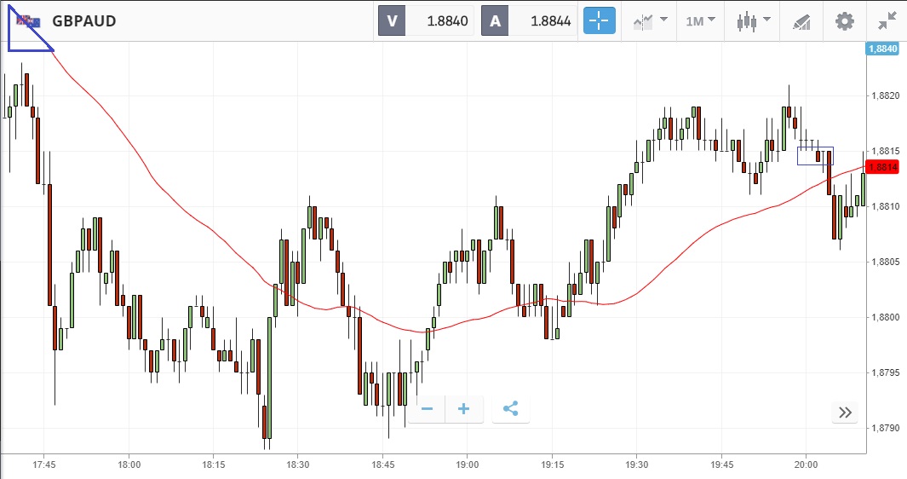The image size is (907, 479).
Task: Zoom in the chart with plus button
Action: tap(464, 409)
